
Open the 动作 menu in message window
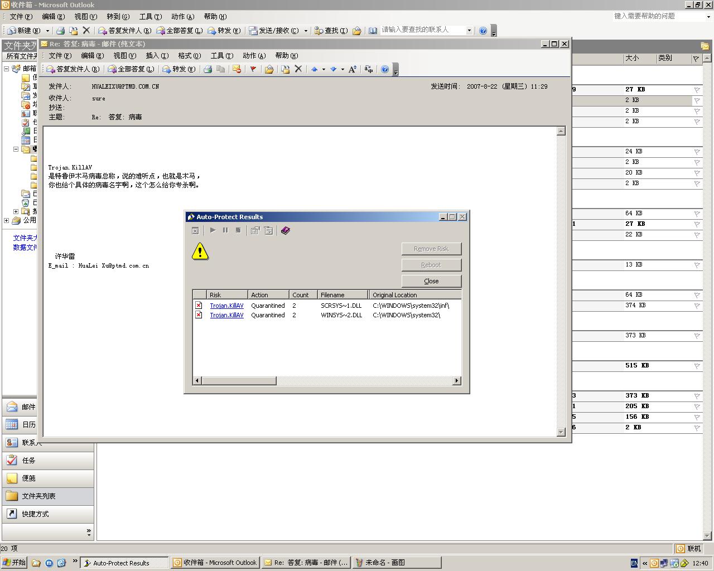point(253,56)
